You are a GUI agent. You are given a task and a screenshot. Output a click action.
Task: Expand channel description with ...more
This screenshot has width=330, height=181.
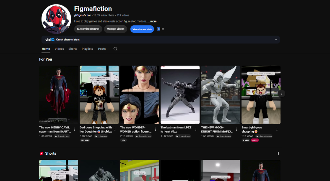click(x=152, y=22)
